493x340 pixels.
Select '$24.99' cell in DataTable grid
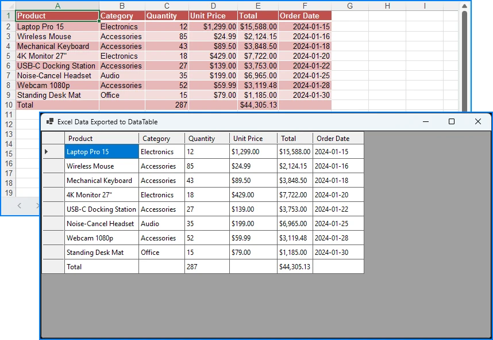click(253, 166)
